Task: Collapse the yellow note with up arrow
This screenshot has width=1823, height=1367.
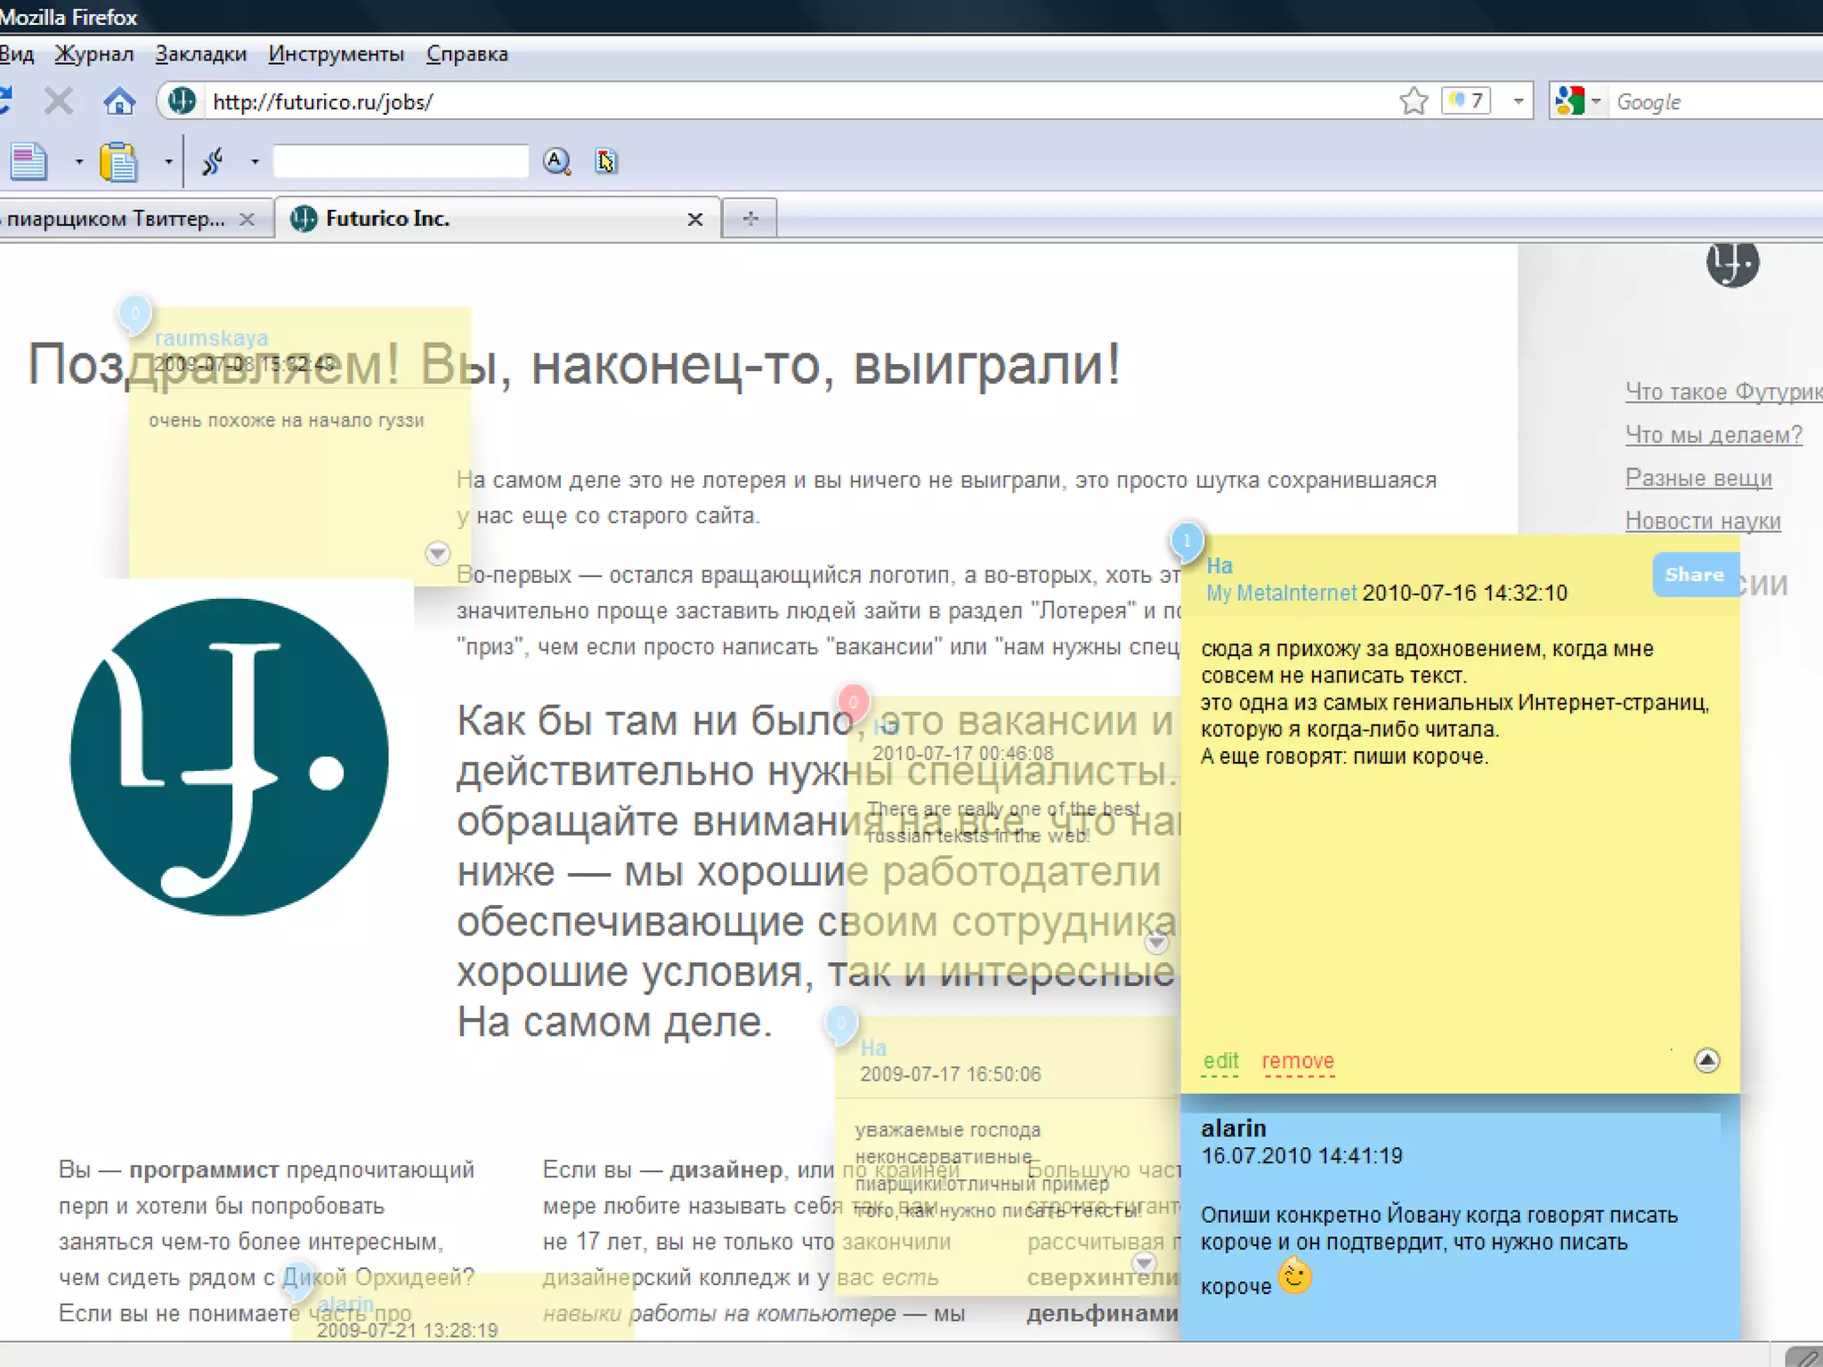Action: point(1706,1060)
